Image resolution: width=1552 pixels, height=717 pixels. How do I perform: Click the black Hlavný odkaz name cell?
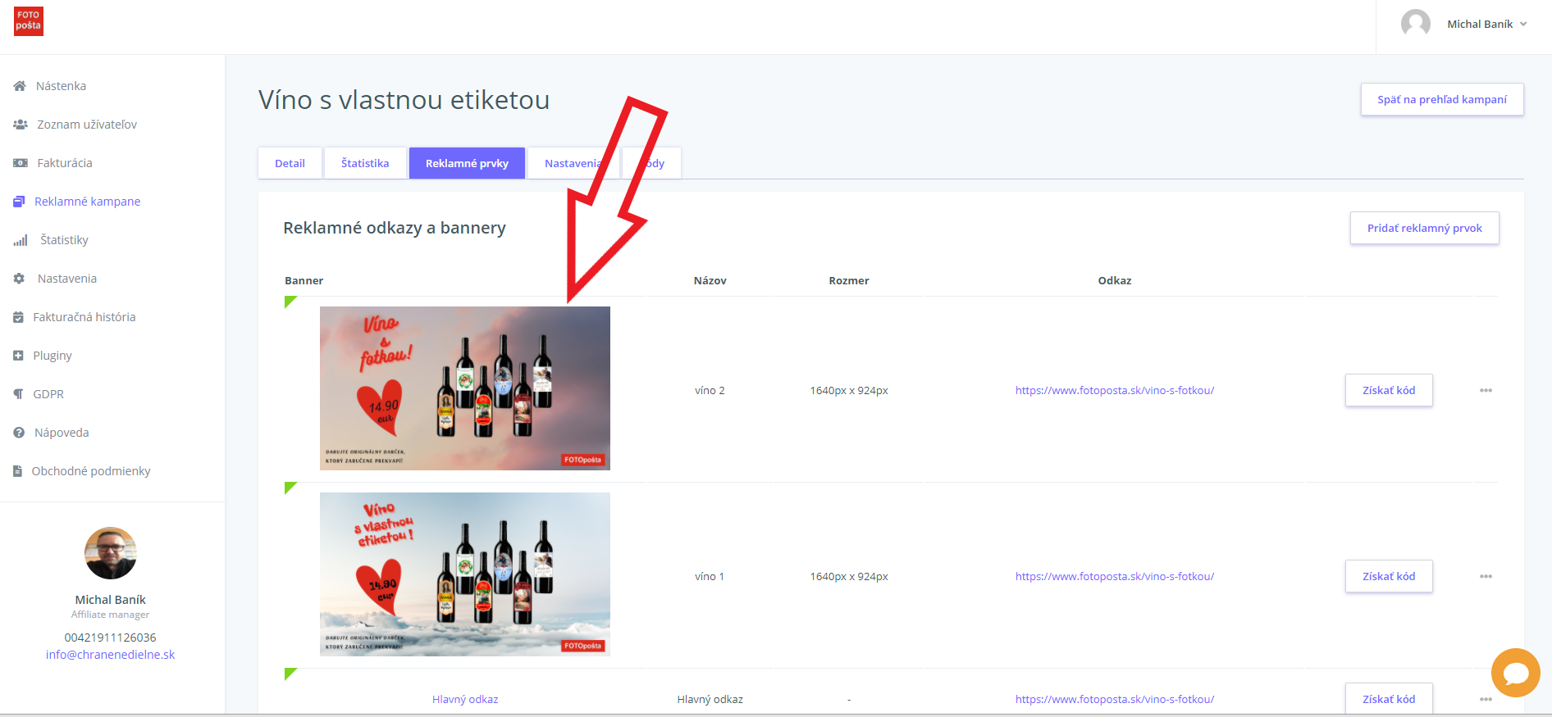point(710,699)
